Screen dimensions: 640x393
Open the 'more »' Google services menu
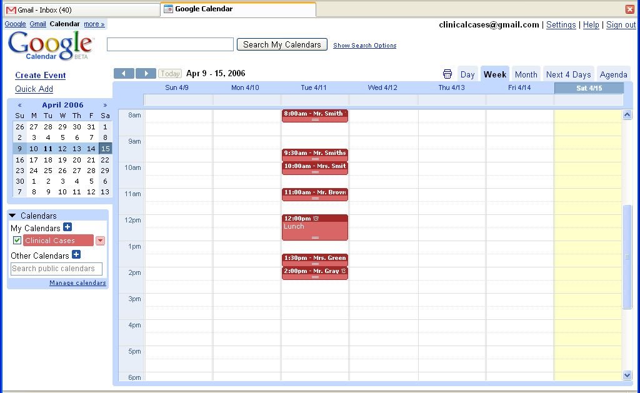(94, 24)
